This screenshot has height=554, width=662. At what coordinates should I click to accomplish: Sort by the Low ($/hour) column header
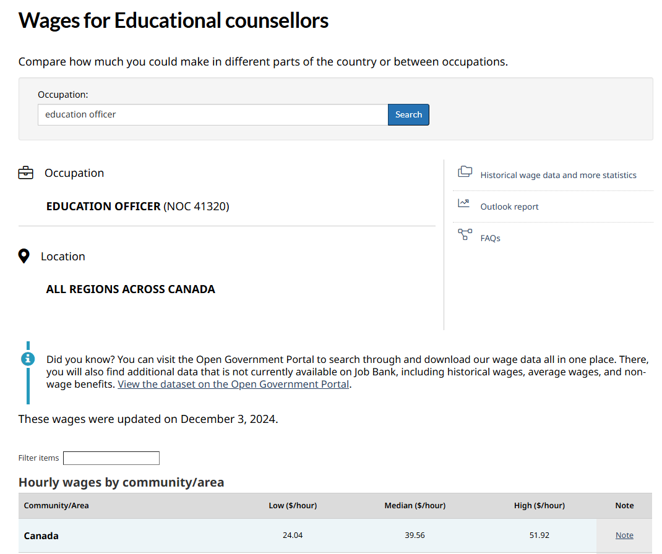pos(293,506)
